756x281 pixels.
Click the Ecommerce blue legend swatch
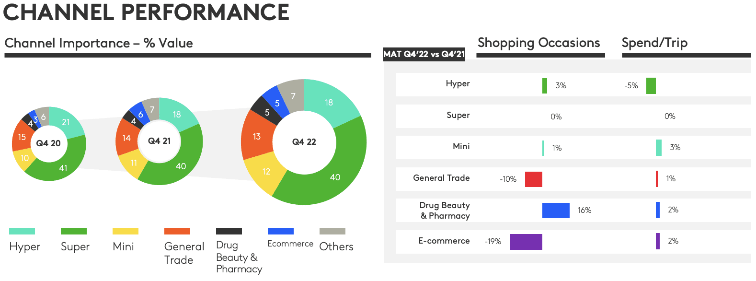click(x=281, y=231)
